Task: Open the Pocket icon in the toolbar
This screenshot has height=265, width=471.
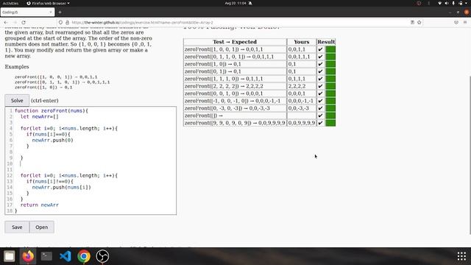Action: [x=456, y=23]
